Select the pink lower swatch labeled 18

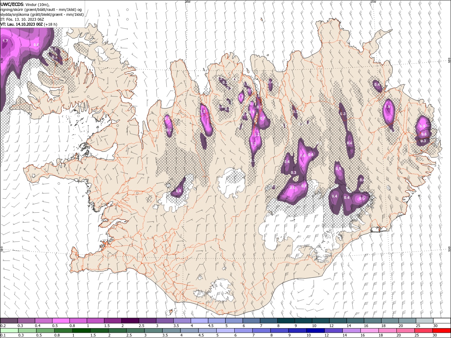pyautogui.click(x=387, y=331)
